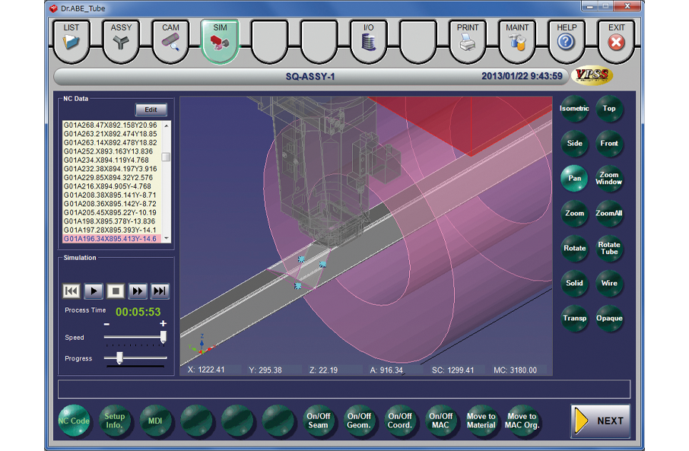The height and width of the screenshot is (451, 689).
Task: Toggle On/Off MAC display
Action: coord(441,421)
